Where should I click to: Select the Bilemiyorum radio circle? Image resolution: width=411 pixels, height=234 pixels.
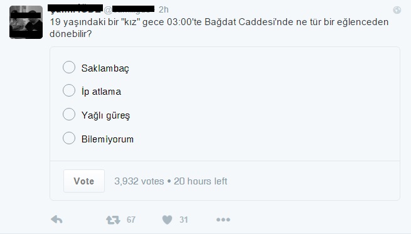pyautogui.click(x=69, y=138)
